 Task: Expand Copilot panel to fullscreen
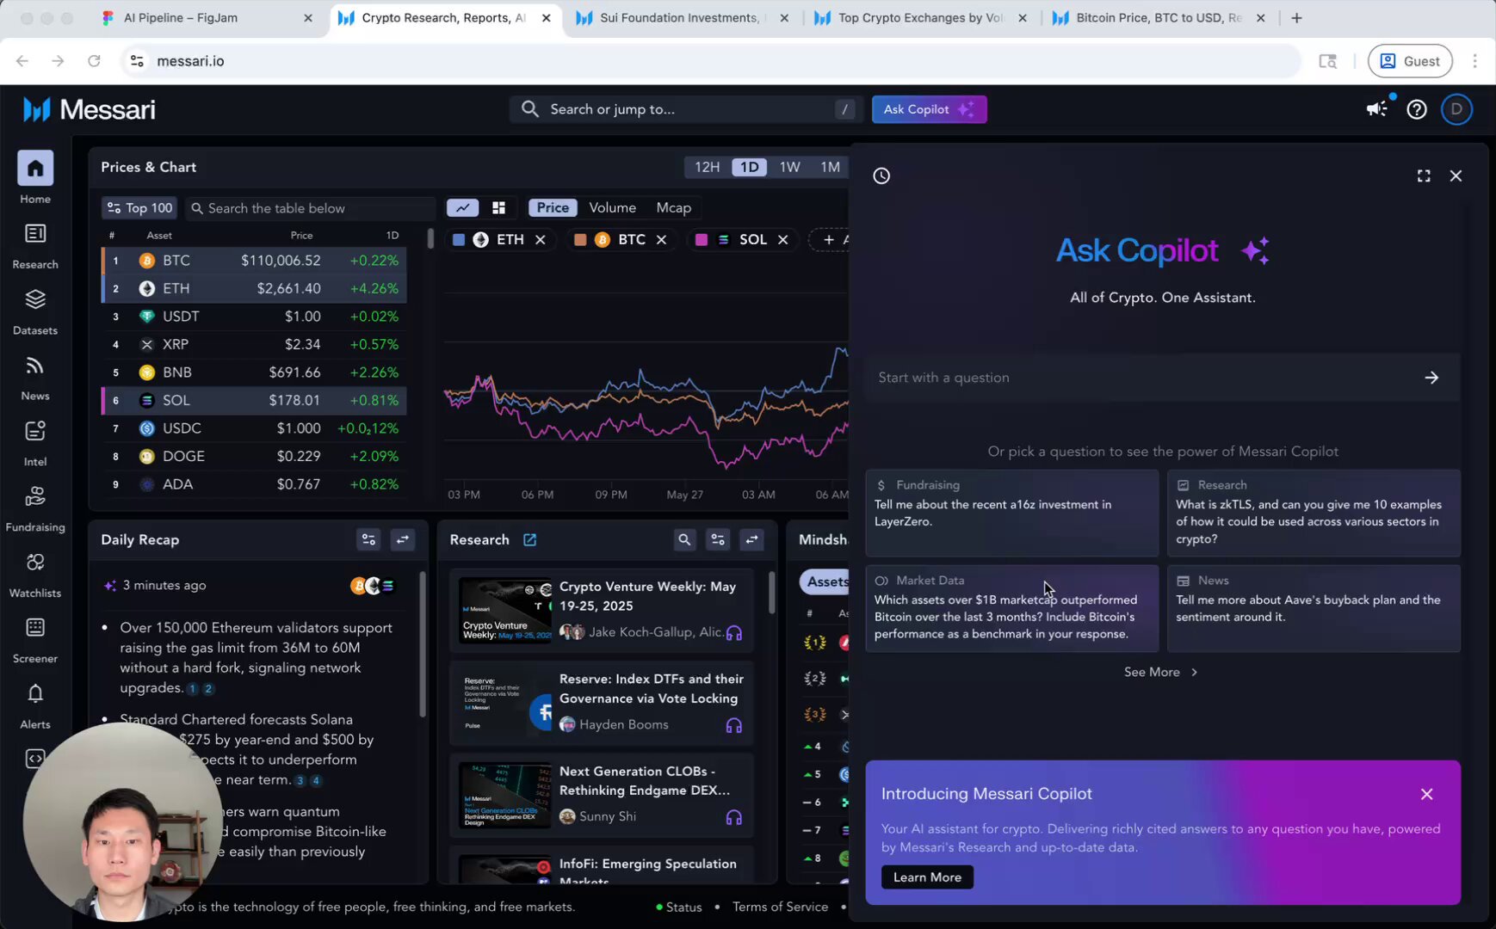click(x=1424, y=175)
